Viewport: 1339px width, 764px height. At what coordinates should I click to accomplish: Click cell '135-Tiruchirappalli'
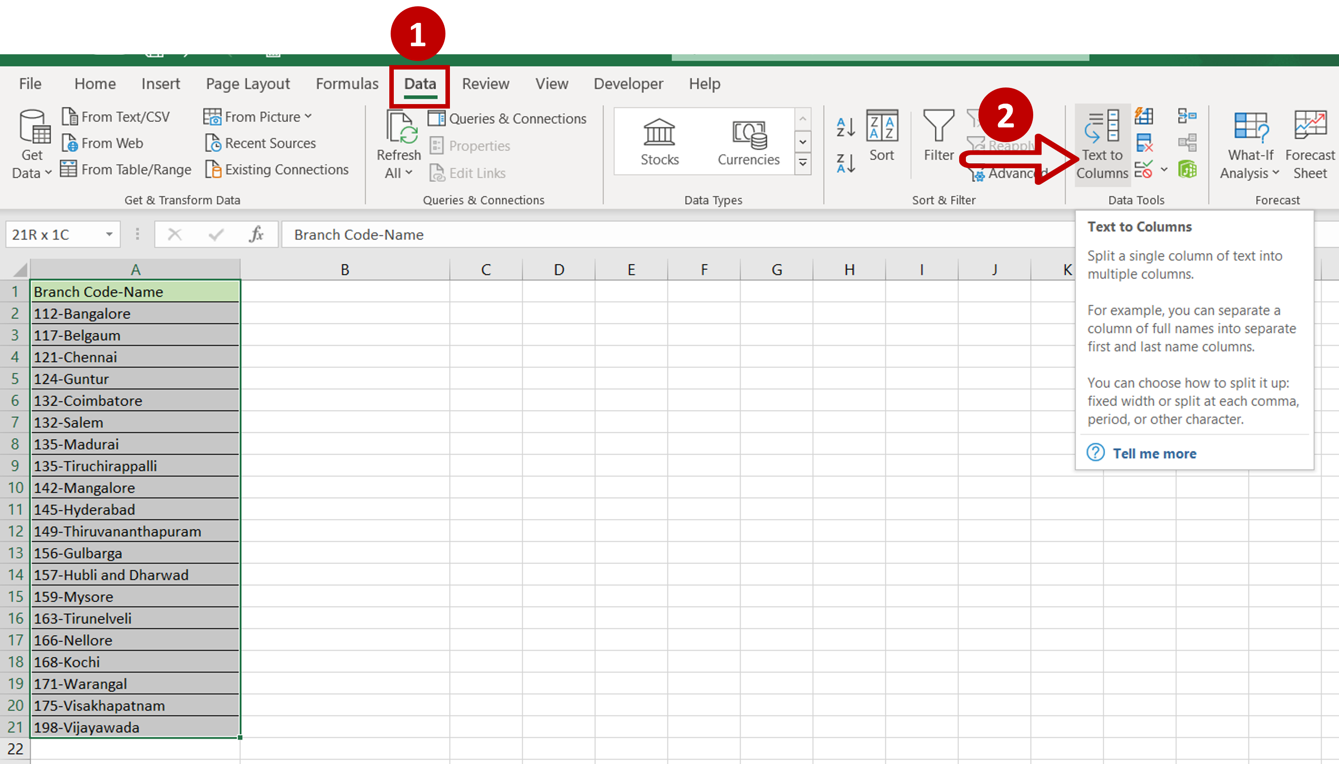pyautogui.click(x=136, y=466)
